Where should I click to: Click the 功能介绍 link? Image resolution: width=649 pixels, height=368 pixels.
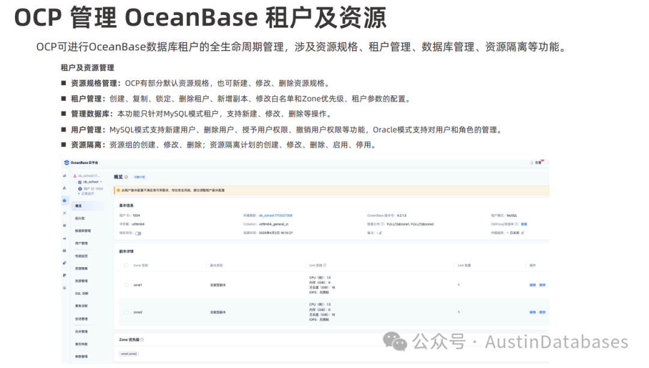point(139,177)
